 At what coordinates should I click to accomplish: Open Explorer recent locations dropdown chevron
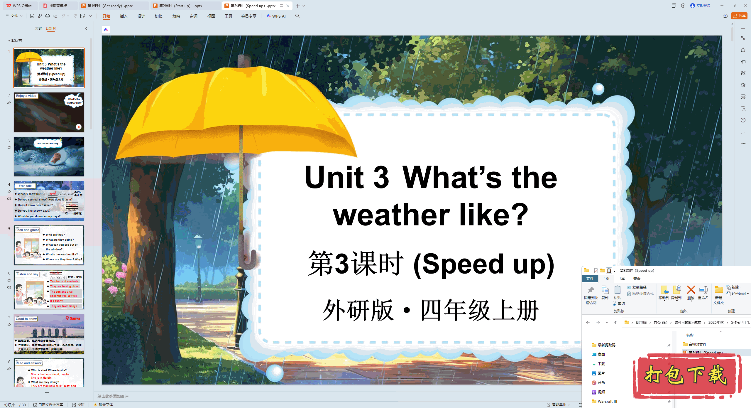(607, 323)
